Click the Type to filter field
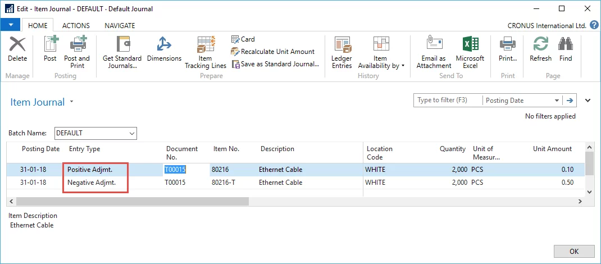 (448, 101)
